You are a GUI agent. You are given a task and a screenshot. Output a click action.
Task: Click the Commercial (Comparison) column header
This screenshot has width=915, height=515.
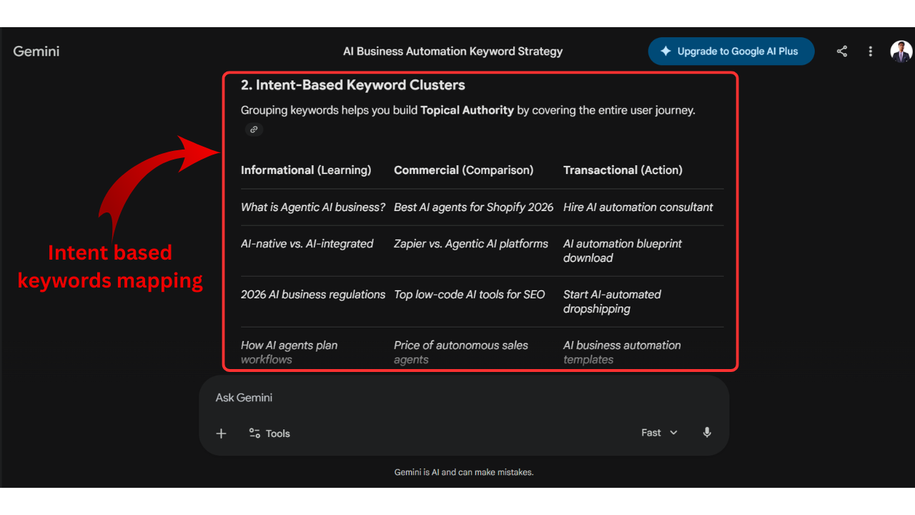coord(463,170)
